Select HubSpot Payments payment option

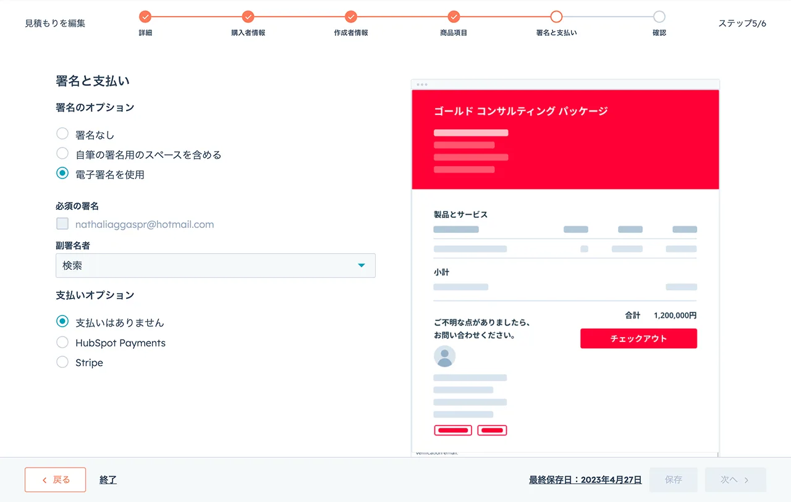62,342
